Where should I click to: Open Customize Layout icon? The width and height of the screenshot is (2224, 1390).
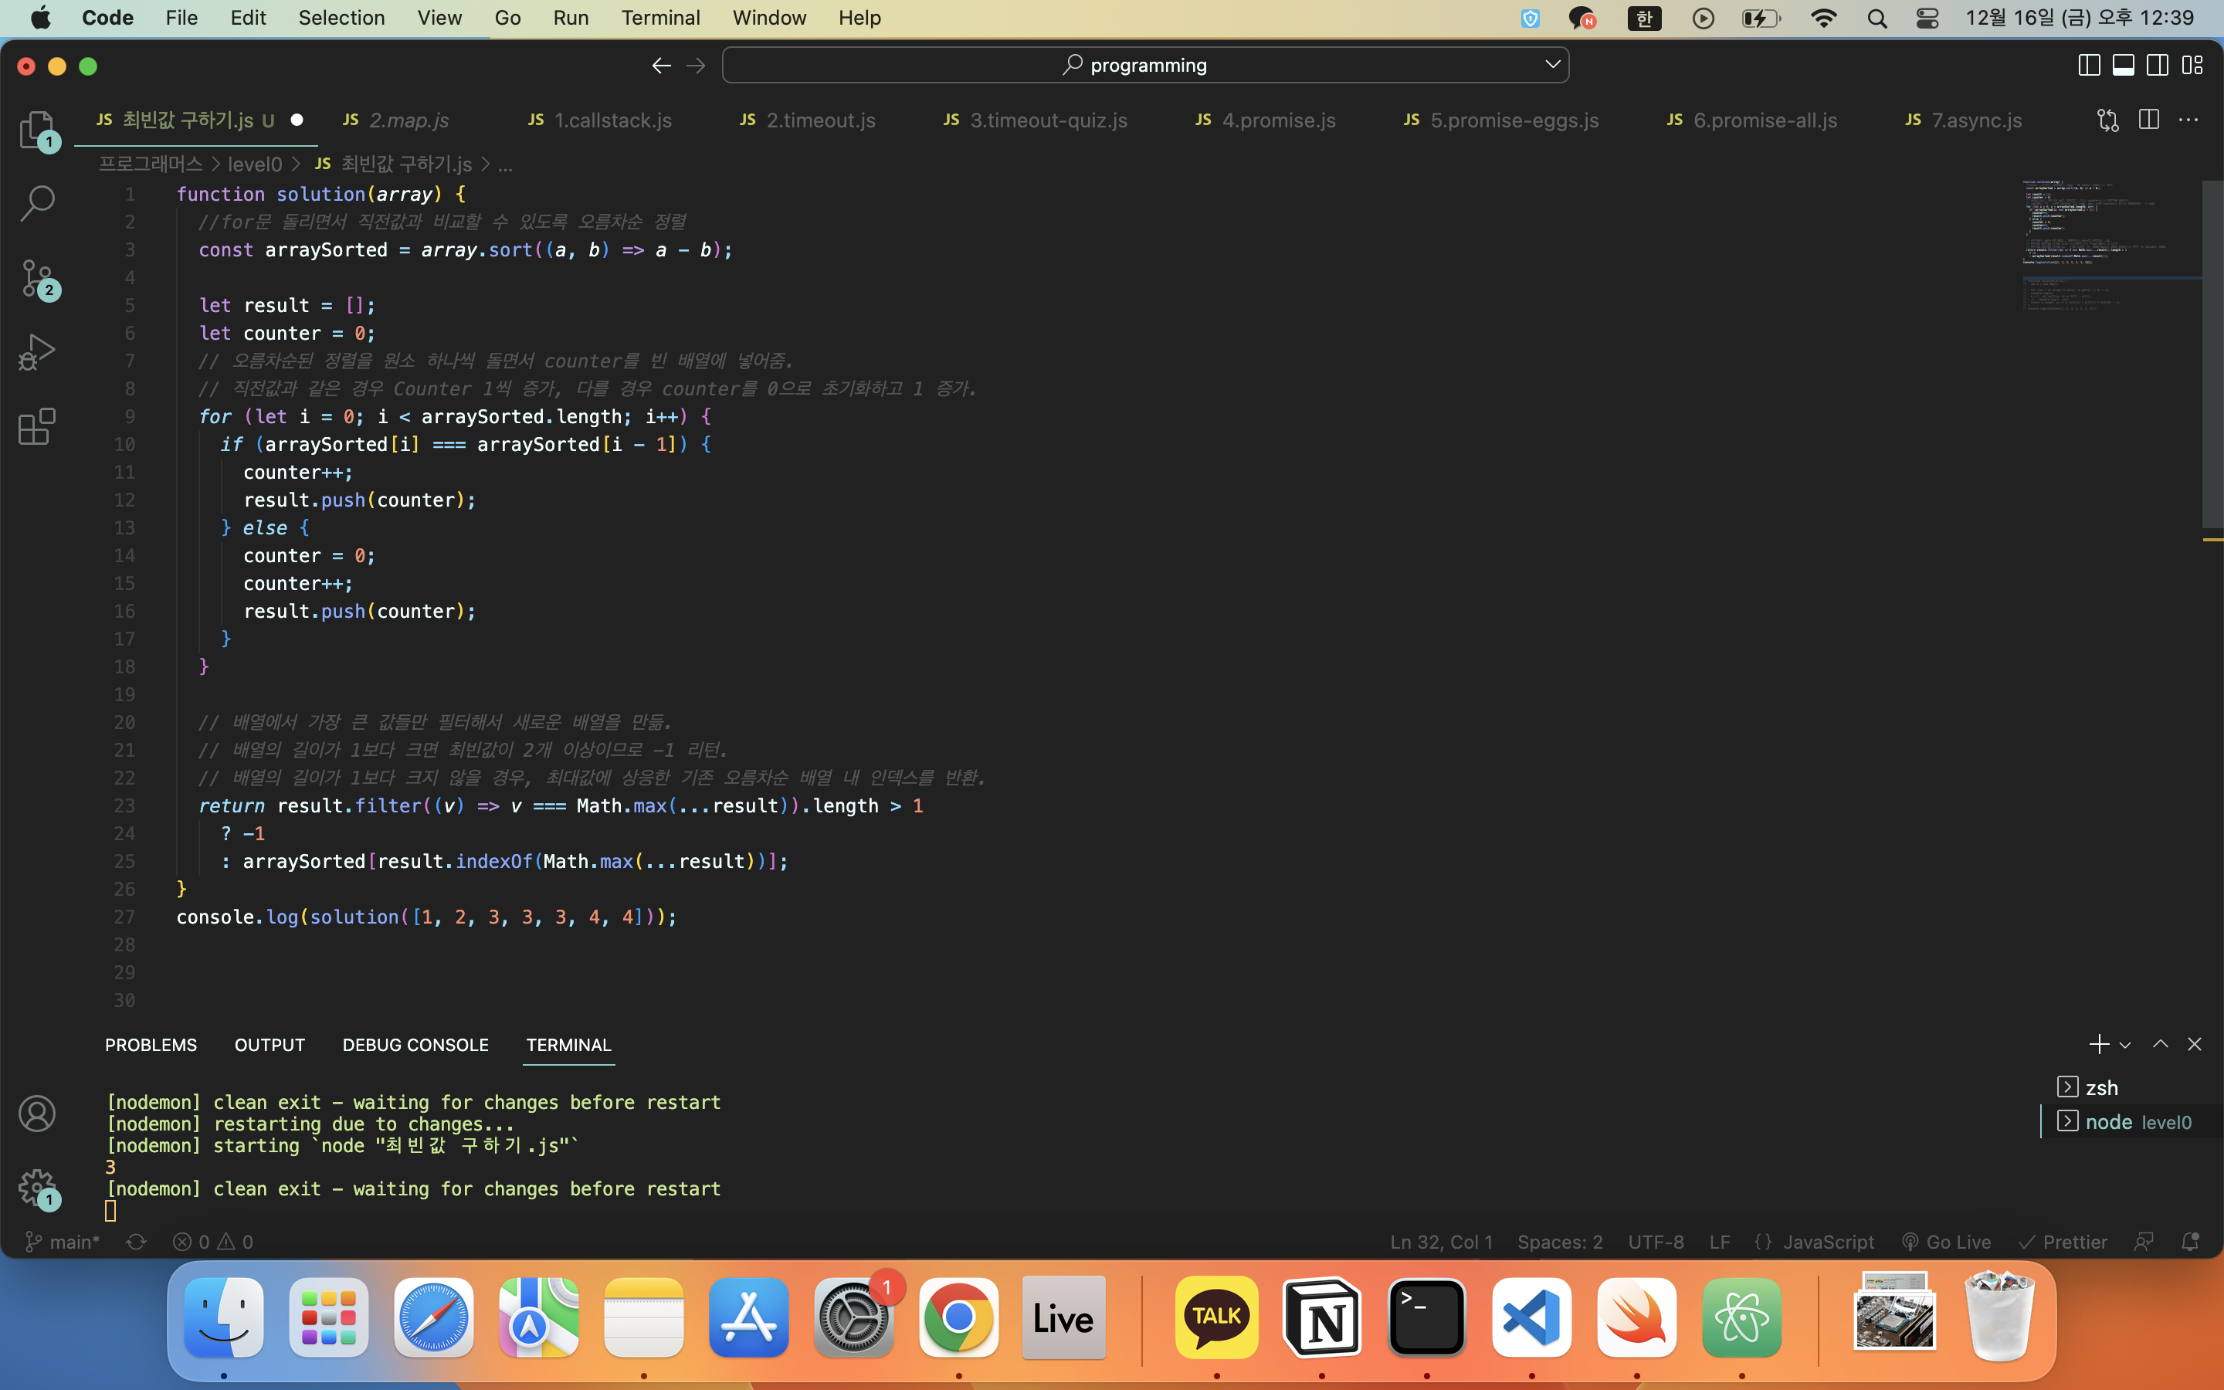[2192, 66]
